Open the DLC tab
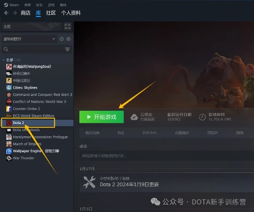Viewport: 254px width, 212px height. (121, 133)
